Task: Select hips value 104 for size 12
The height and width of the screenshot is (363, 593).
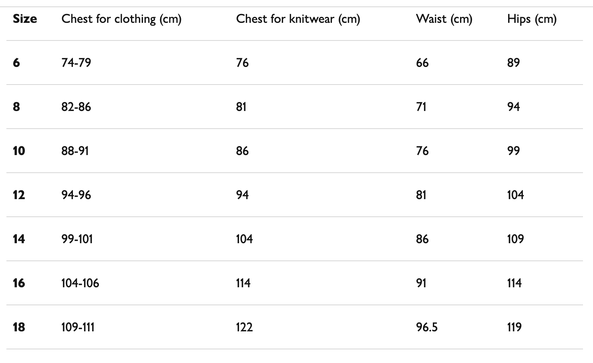Action: [515, 195]
